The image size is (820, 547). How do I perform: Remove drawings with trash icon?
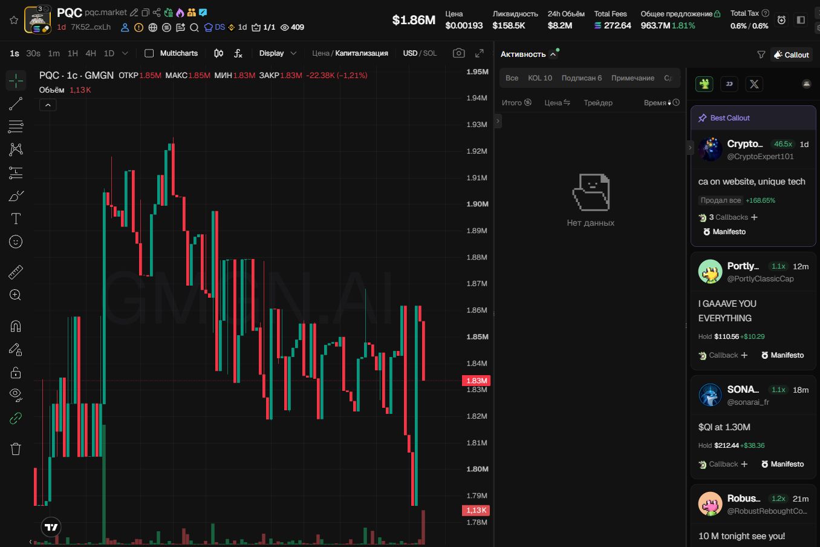click(x=16, y=448)
